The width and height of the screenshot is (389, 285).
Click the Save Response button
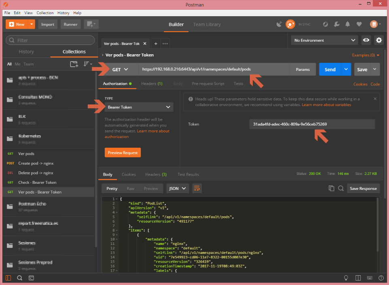click(x=363, y=189)
